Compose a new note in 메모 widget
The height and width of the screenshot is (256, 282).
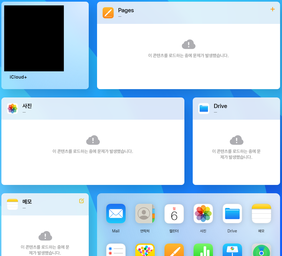(82, 201)
